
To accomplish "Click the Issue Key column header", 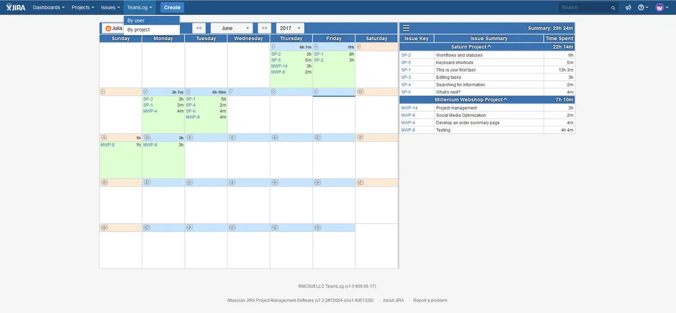I will click(x=416, y=38).
